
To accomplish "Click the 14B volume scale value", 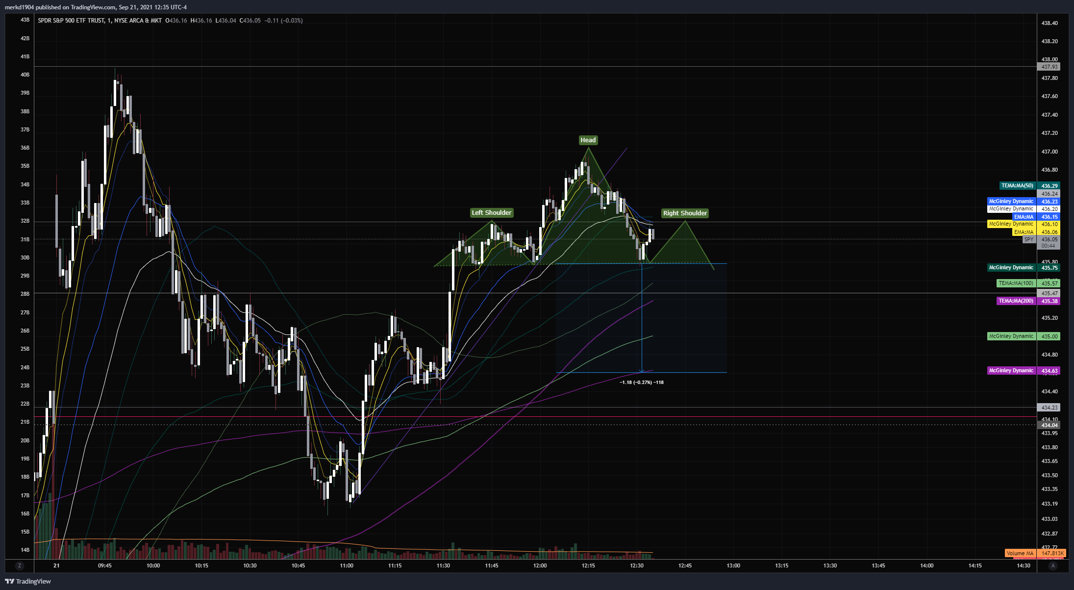I will pos(25,550).
